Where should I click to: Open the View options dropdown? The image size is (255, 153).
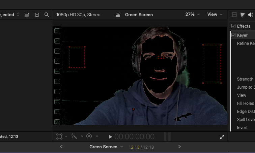pos(215,14)
